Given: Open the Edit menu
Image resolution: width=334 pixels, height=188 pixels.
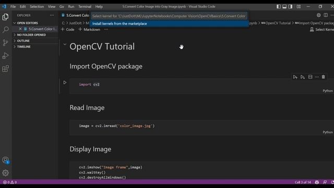Looking at the screenshot, I should pos(23,7).
